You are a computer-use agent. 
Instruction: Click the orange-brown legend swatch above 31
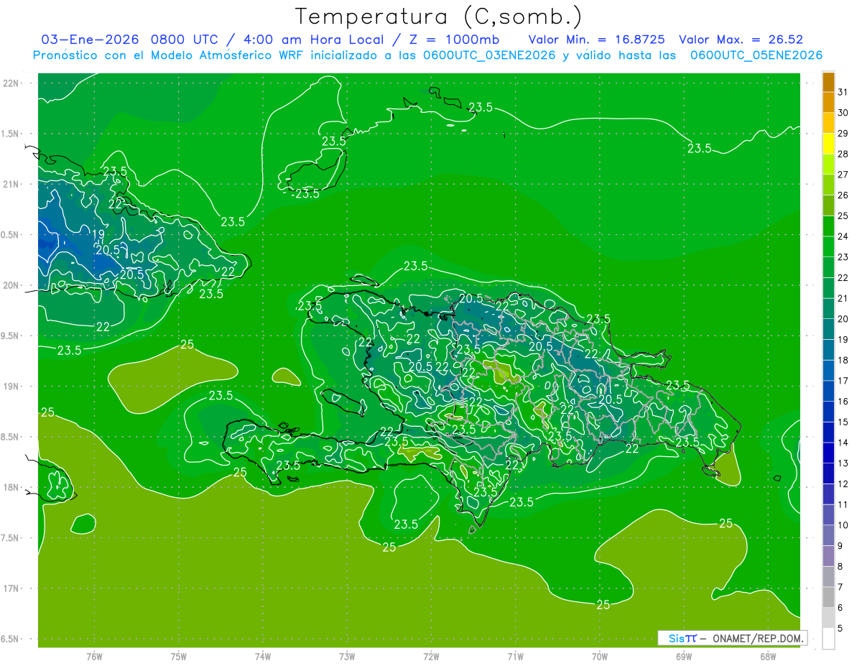[x=828, y=82]
